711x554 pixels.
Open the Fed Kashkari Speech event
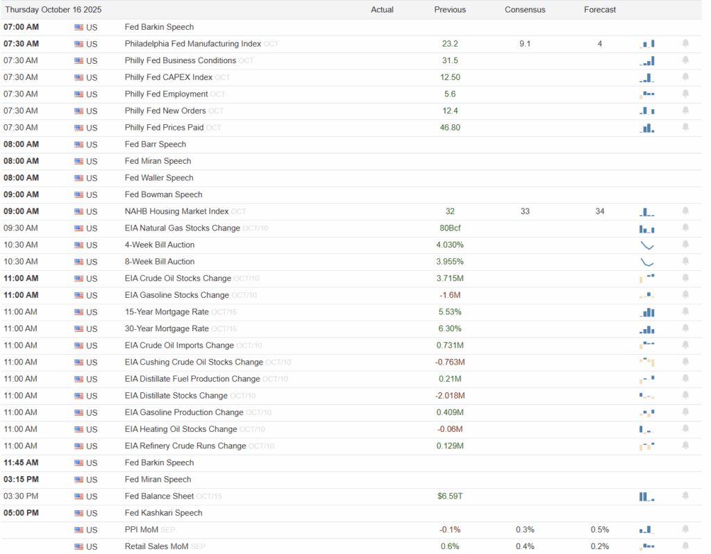[162, 512]
